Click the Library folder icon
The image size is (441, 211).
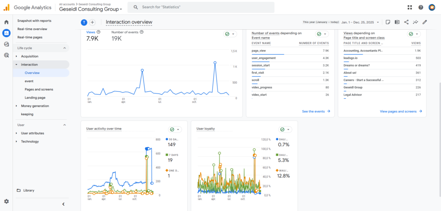[19, 190]
